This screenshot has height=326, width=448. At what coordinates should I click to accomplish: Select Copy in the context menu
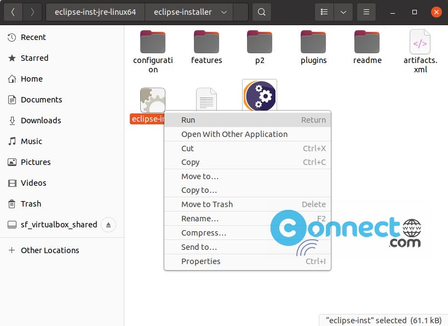[x=248, y=162]
